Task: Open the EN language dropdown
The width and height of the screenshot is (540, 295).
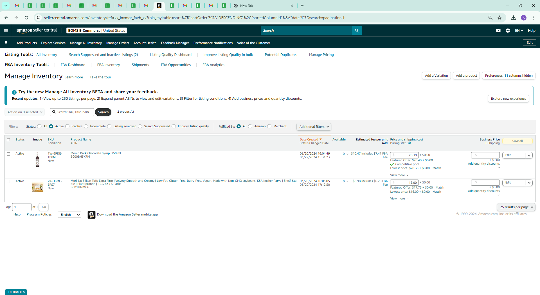Action: pyautogui.click(x=519, y=31)
